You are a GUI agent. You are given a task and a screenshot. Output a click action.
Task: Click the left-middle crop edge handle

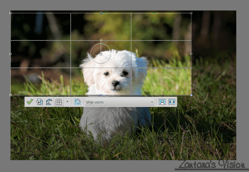coord(11,54)
